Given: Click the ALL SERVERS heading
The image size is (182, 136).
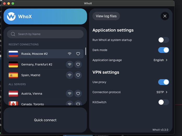Looking at the screenshot, I should (17, 84).
